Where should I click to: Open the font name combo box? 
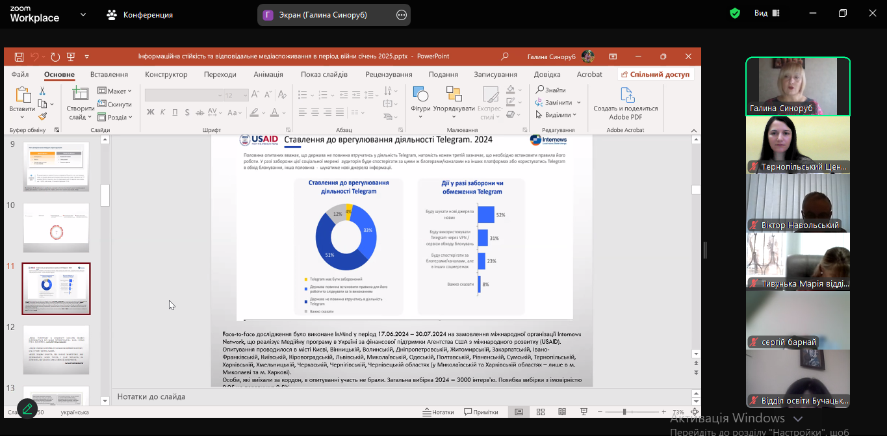pyautogui.click(x=183, y=96)
